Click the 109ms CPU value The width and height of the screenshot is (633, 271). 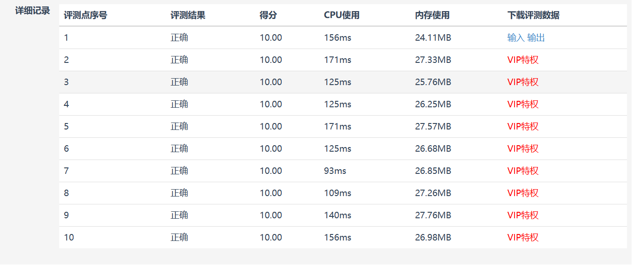(338, 193)
